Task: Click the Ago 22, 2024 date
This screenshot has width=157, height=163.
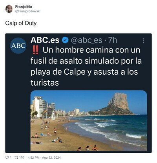Action: [x=51, y=158]
